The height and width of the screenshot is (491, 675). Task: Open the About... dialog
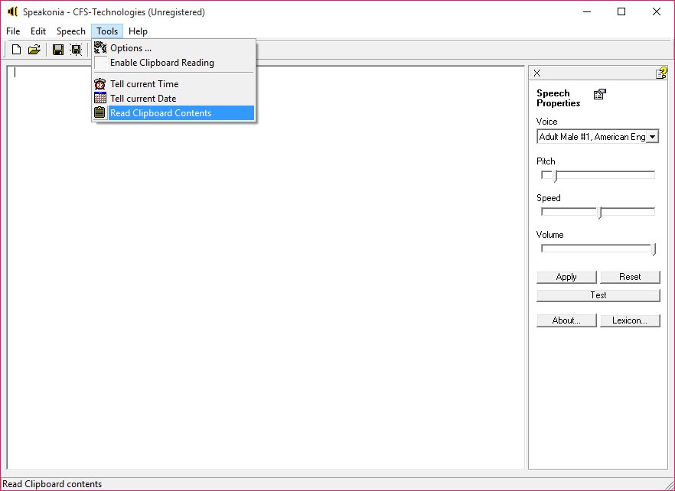(x=566, y=320)
